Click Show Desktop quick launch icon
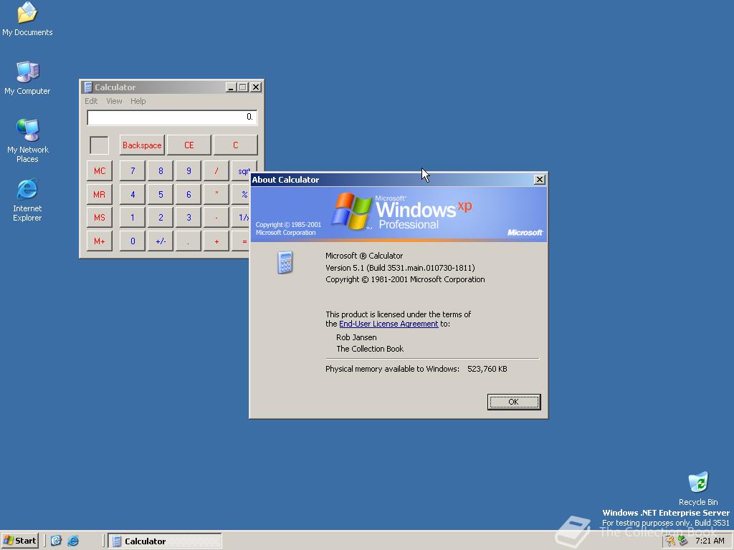Viewport: 734px width, 550px height. point(56,541)
